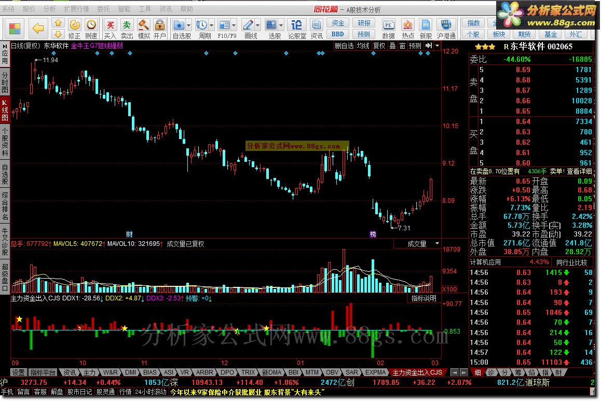Open the 选股 stock picker icon
Screen dimensions: 601x401
pos(271,25)
